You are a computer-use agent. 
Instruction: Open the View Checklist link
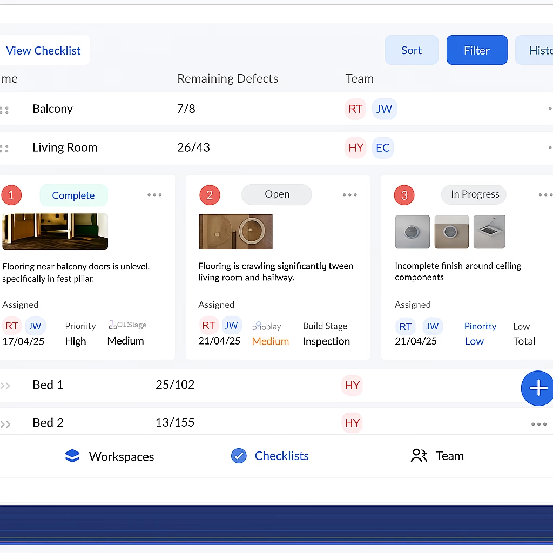[x=43, y=51]
